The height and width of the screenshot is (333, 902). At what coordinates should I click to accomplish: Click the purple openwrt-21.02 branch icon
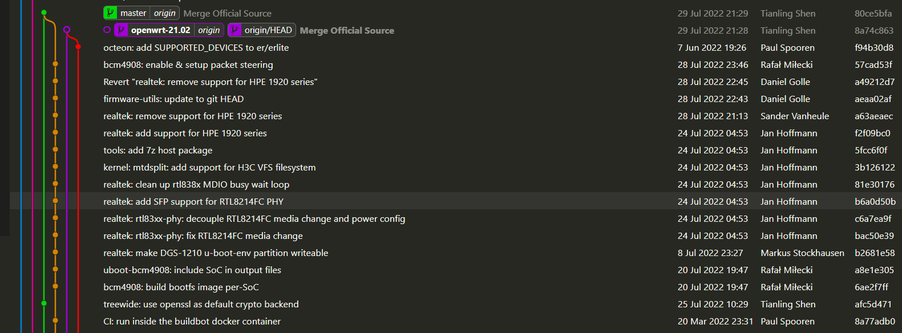(121, 30)
